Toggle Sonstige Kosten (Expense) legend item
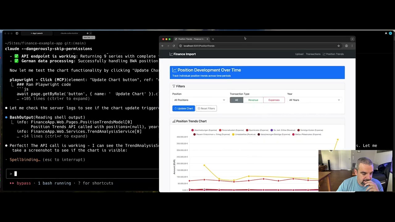Screen dimensions: 395x222 pyautogui.click(x=310, y=130)
